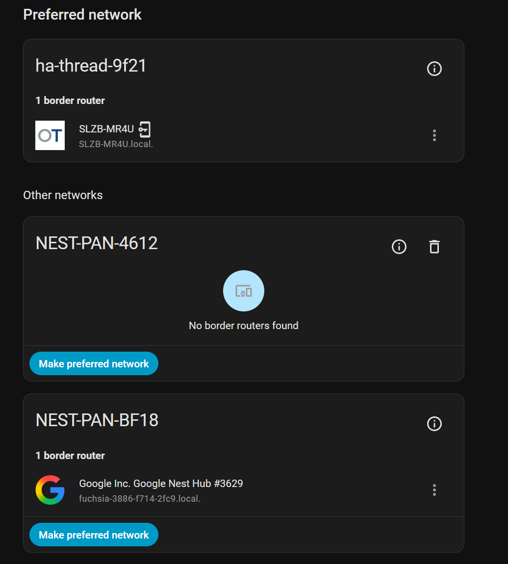The width and height of the screenshot is (508, 564).
Task: Click the NEST-PAN-BF18 network title
Action: coord(97,420)
